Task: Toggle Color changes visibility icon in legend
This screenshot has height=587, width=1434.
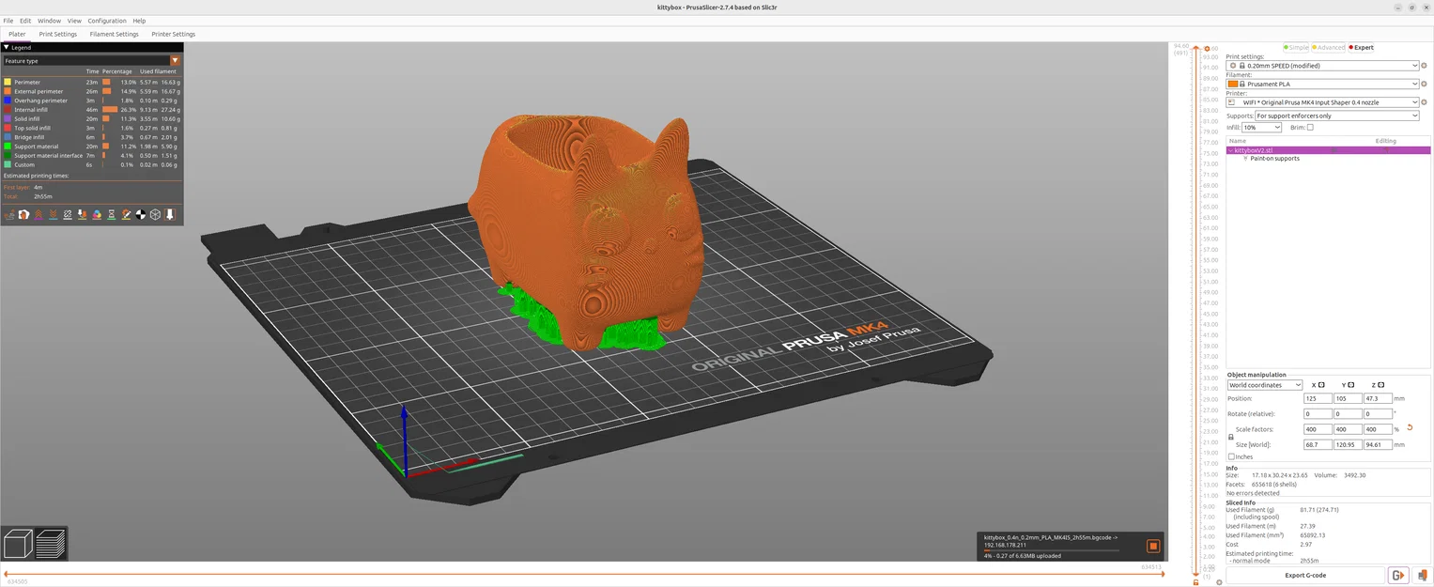Action: coord(97,214)
